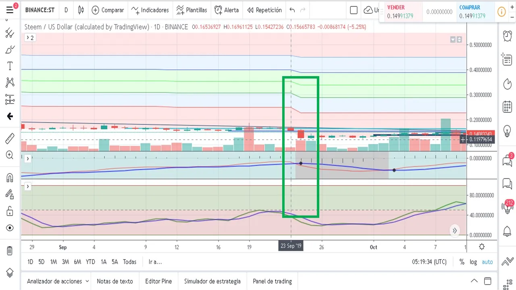Select the 1D date range
516x290 pixels.
tap(30, 262)
